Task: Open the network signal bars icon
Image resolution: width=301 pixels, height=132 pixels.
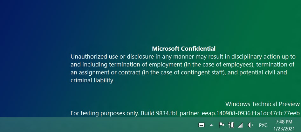Action: tap(240, 125)
